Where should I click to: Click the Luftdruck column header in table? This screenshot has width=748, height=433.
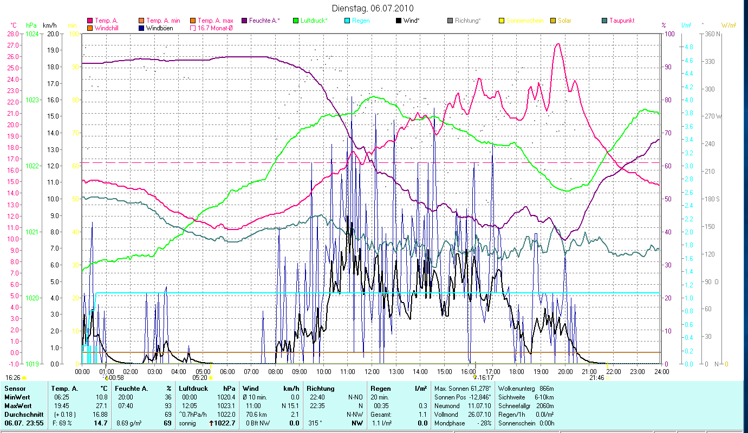click(193, 389)
